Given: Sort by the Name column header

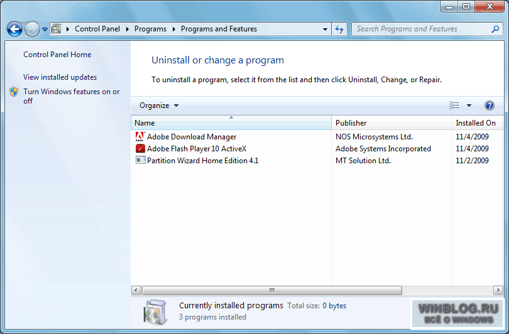Looking at the screenshot, I should 231,123.
